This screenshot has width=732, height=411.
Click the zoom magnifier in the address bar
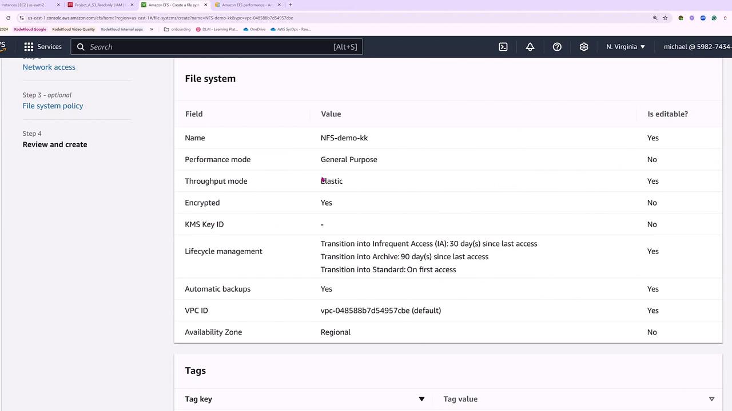(655, 18)
